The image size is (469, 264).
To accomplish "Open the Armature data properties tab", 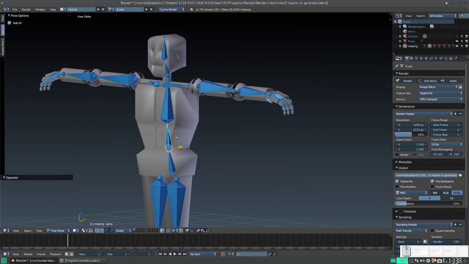I will coord(436,58).
